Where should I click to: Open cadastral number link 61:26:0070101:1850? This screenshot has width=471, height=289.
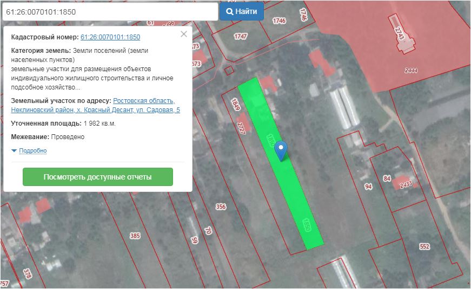110,37
